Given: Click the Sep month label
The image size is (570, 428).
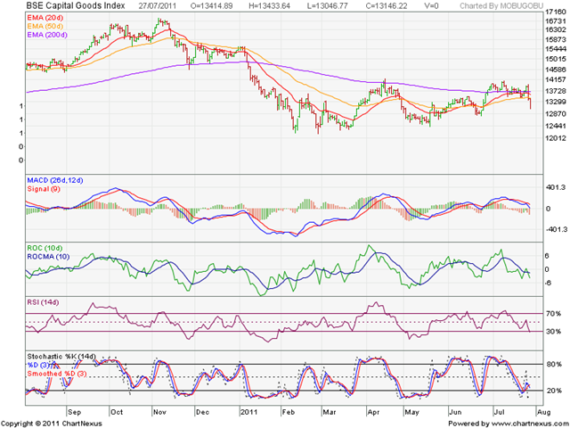Looking at the screenshot, I should (x=75, y=413).
